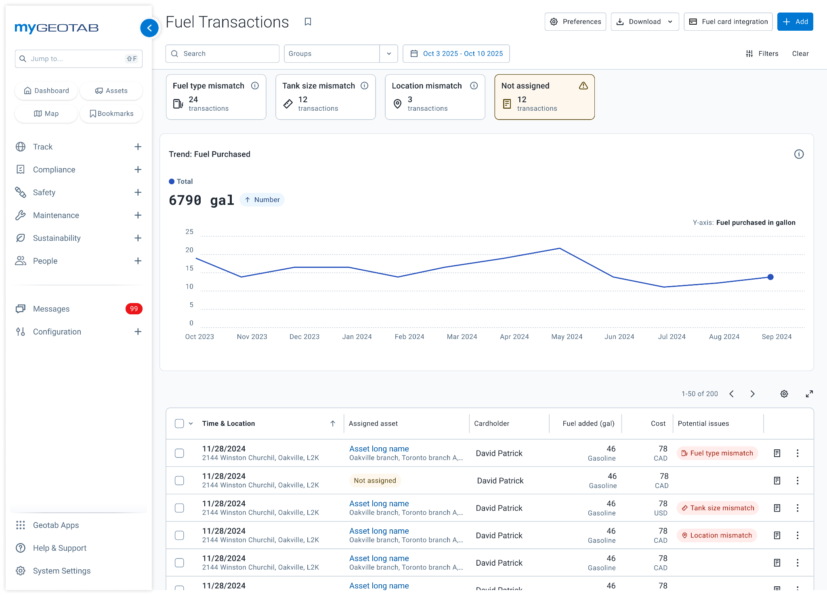Collapse the sidebar with the blue arrow button
Viewport: 827px width, 596px height.
(x=149, y=28)
